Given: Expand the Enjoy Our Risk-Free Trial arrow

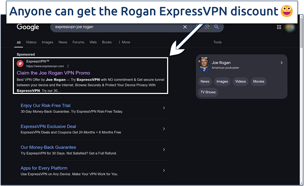Looking at the screenshot, I should [x=164, y=108].
